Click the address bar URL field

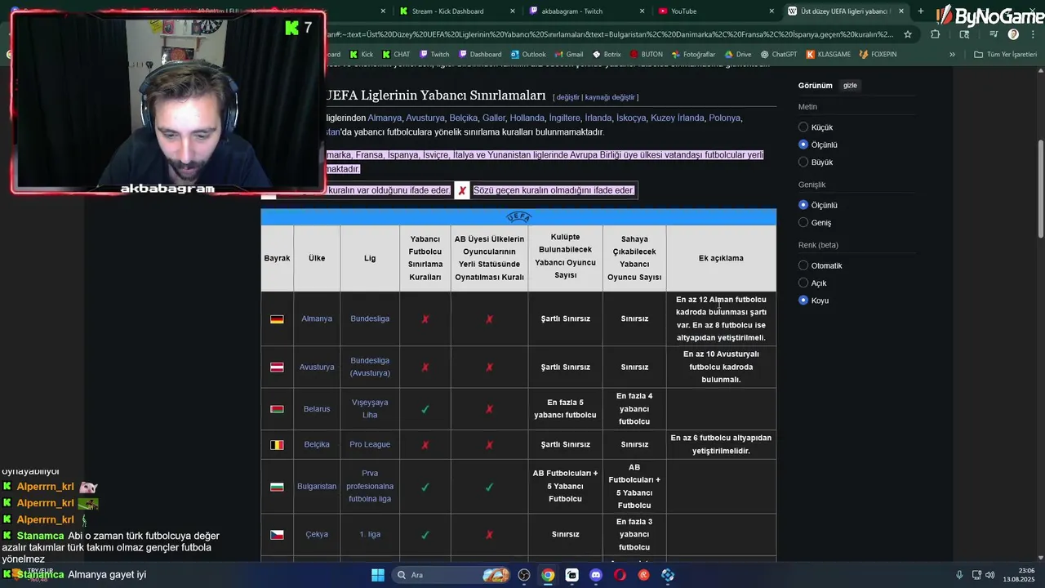(608, 34)
